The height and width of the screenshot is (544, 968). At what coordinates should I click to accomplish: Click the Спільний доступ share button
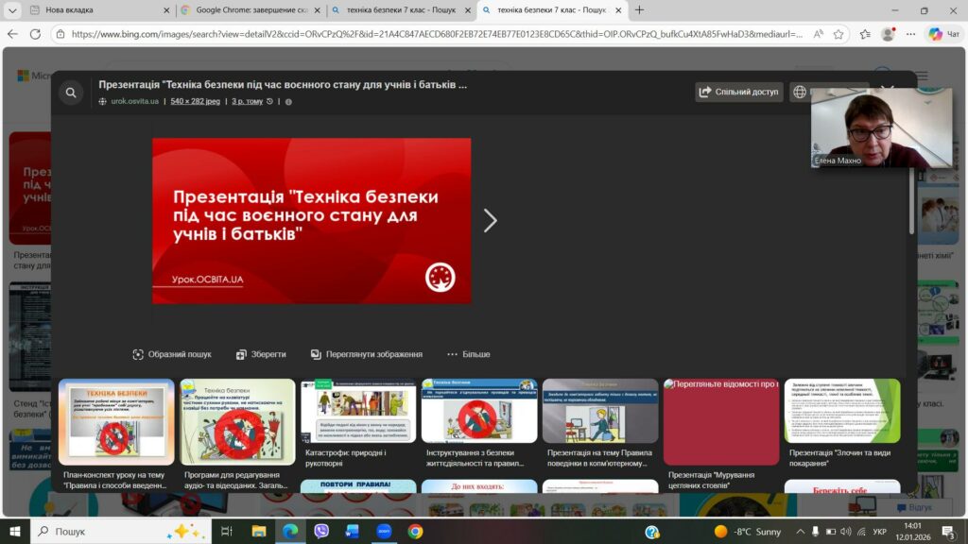coord(739,92)
